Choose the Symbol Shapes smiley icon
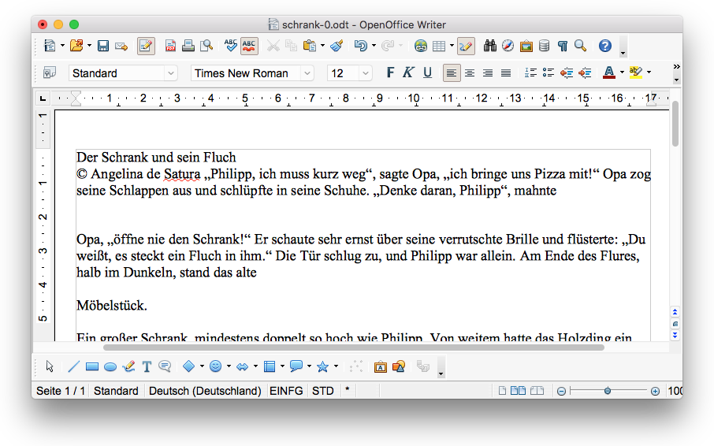The width and height of the screenshot is (714, 446). click(215, 366)
